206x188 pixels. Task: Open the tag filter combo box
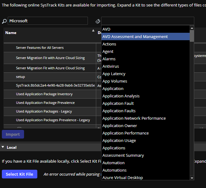(x=147, y=21)
